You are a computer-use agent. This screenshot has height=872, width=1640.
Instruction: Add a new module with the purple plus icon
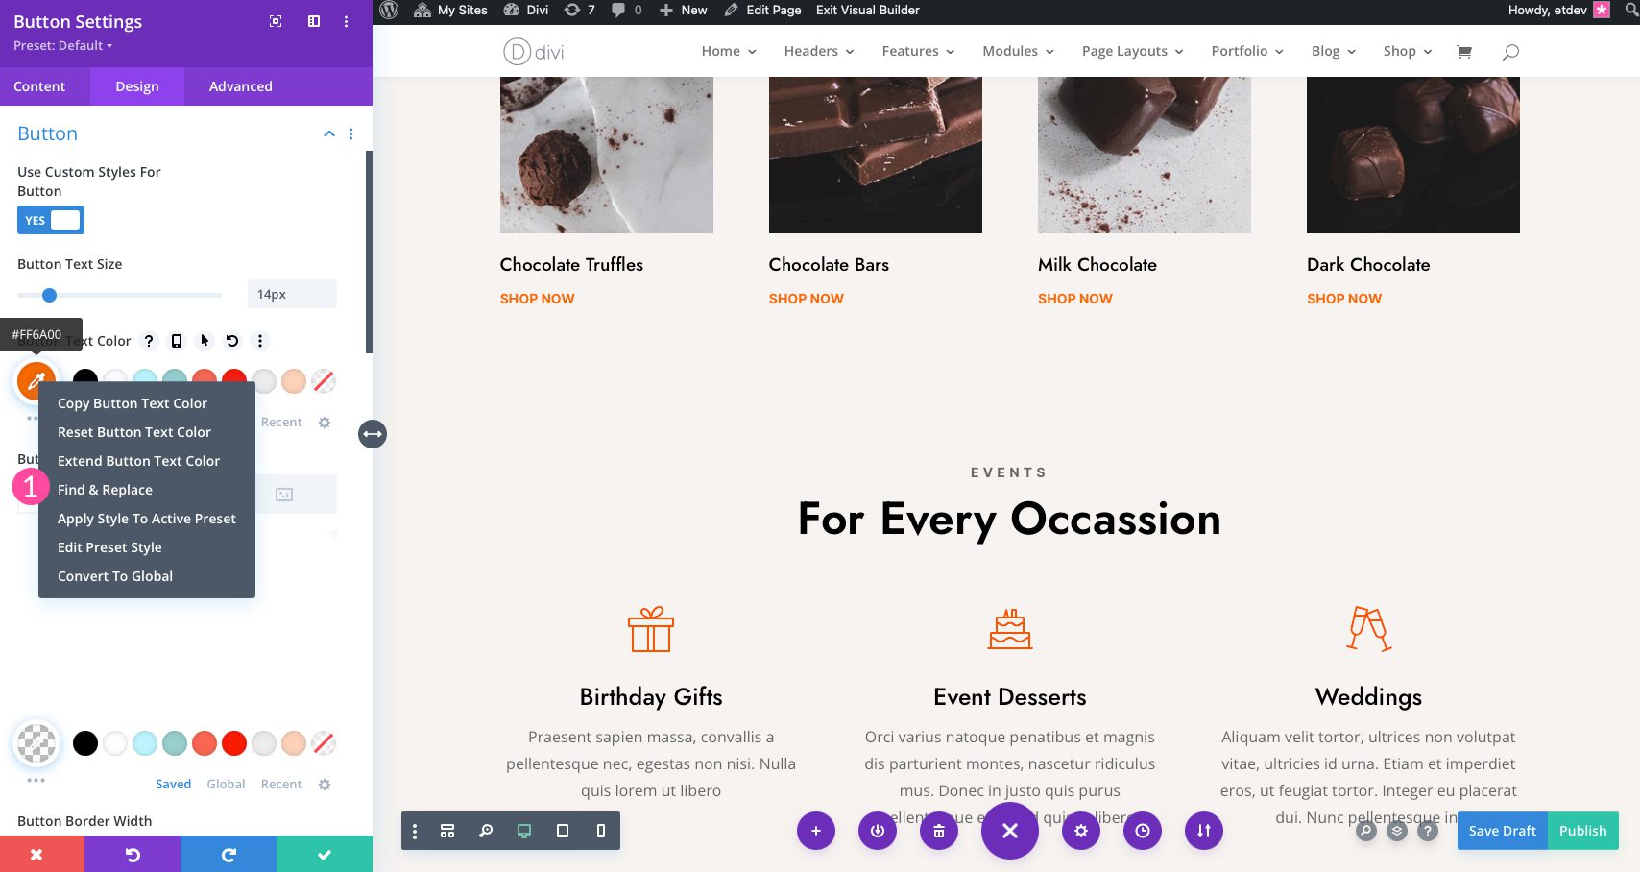816,831
